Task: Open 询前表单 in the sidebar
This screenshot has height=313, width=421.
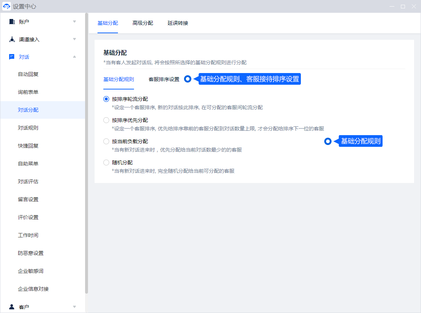Action: click(x=28, y=92)
